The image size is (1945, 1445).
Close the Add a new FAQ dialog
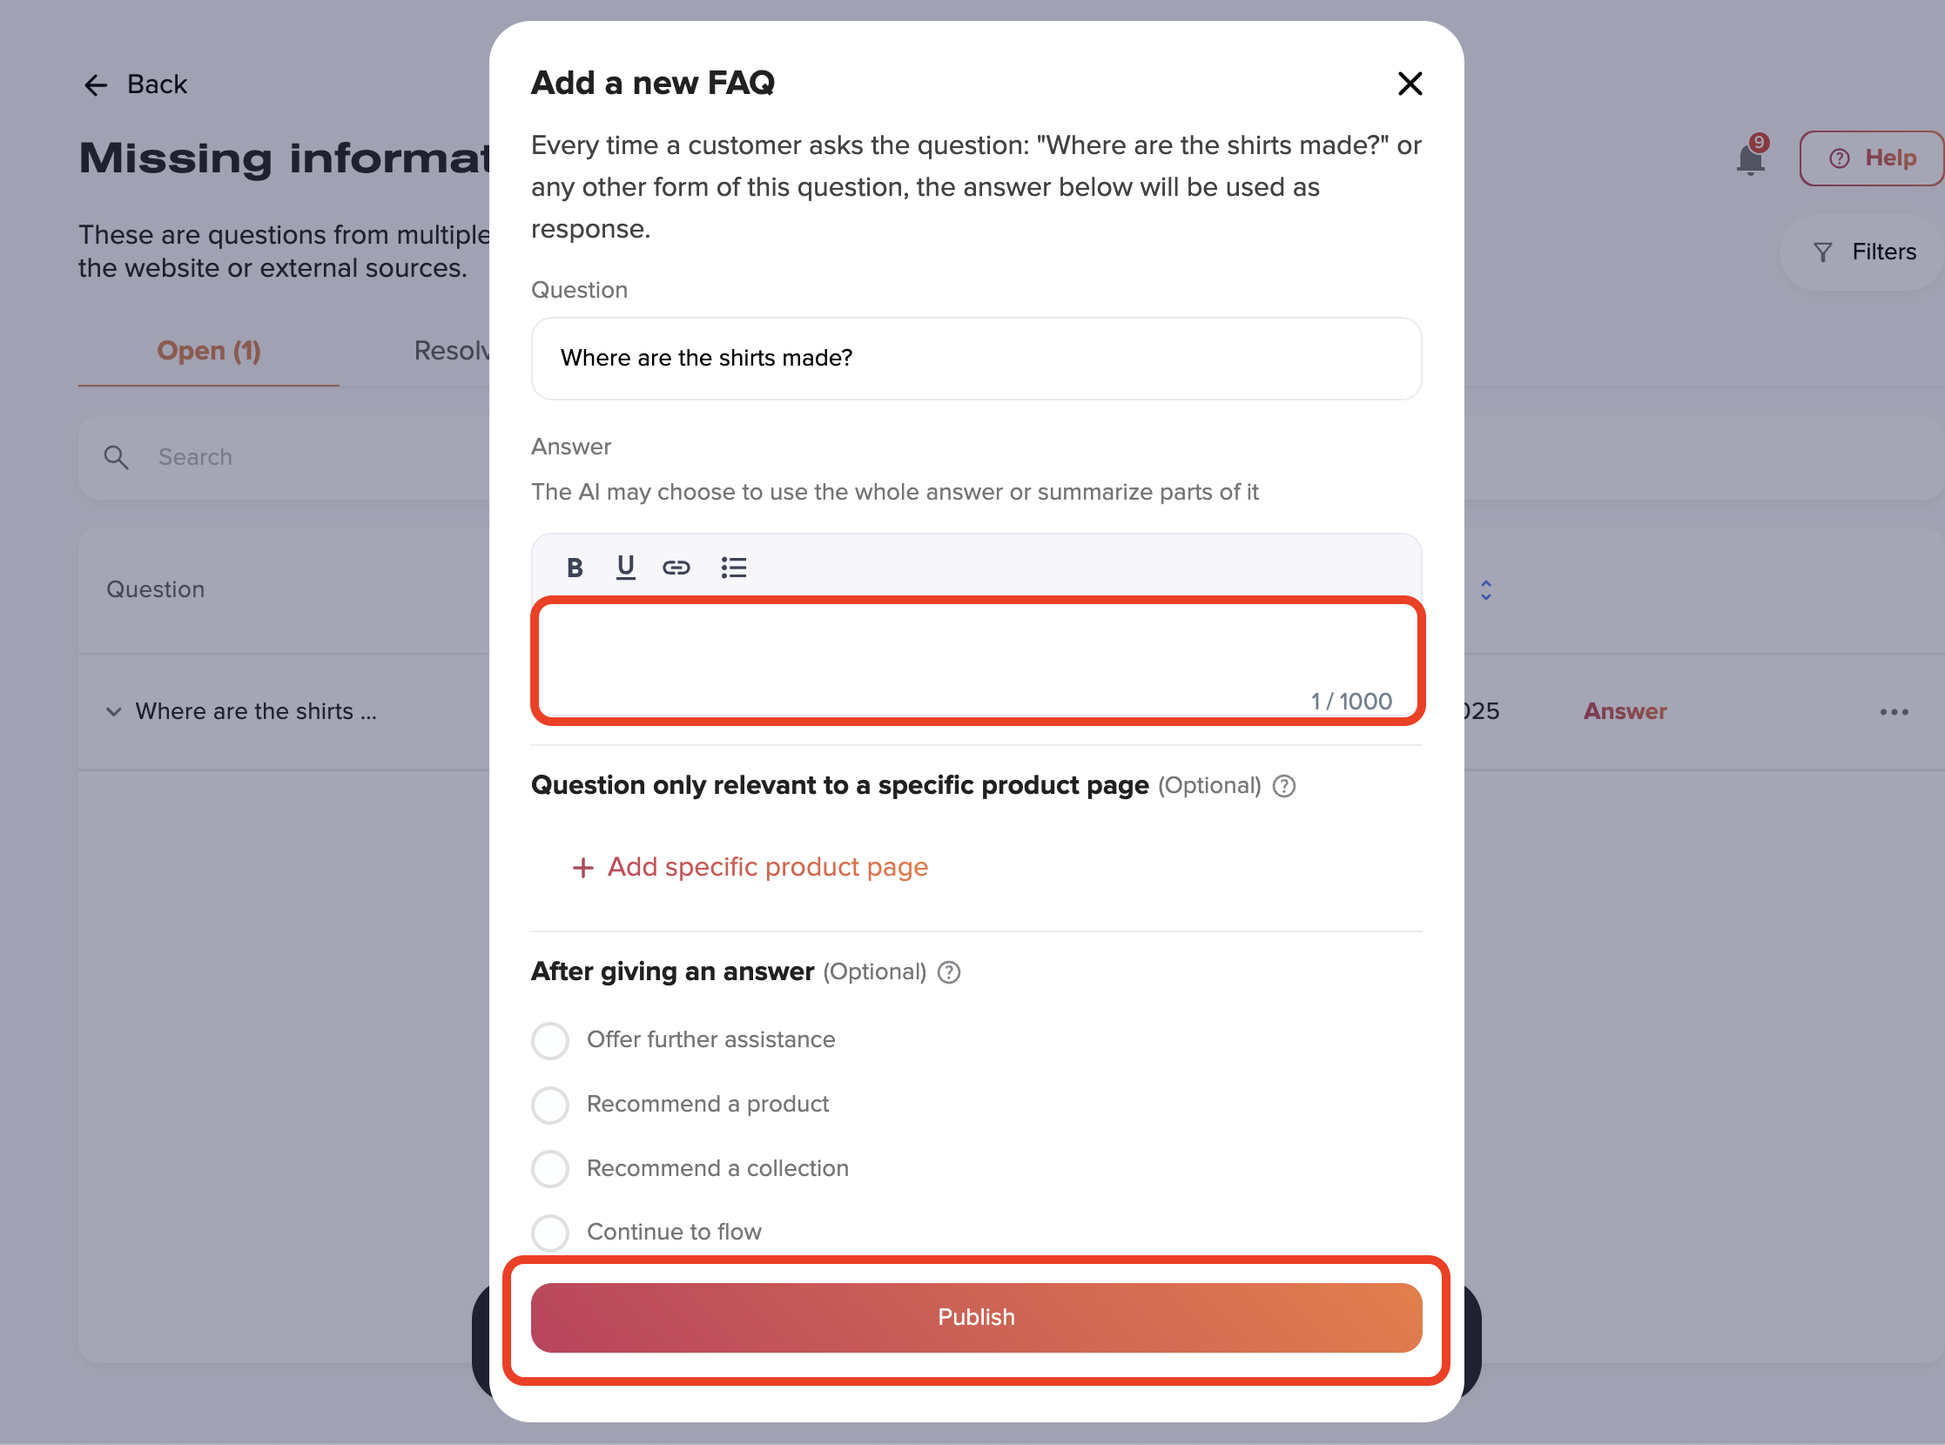[x=1410, y=84]
